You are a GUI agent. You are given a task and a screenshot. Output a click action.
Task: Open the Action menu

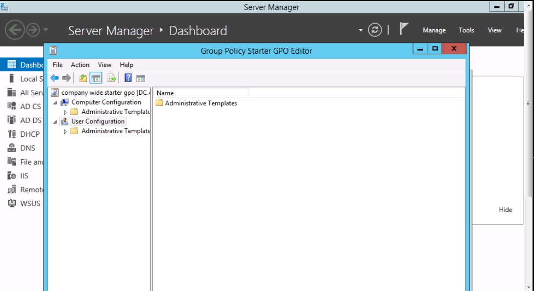pos(80,65)
